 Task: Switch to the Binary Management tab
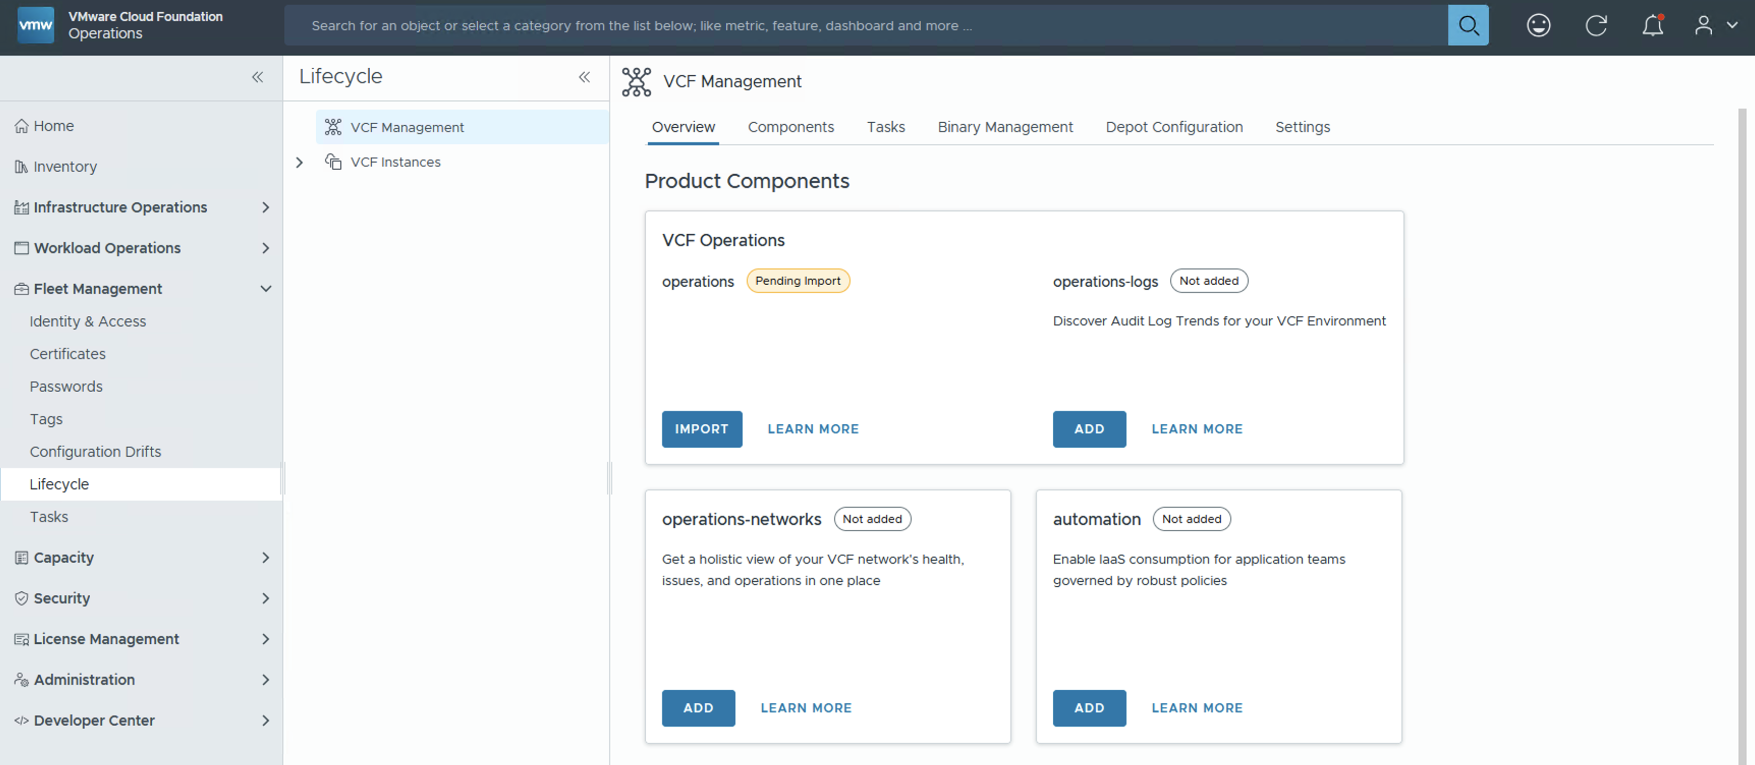pyautogui.click(x=1005, y=127)
